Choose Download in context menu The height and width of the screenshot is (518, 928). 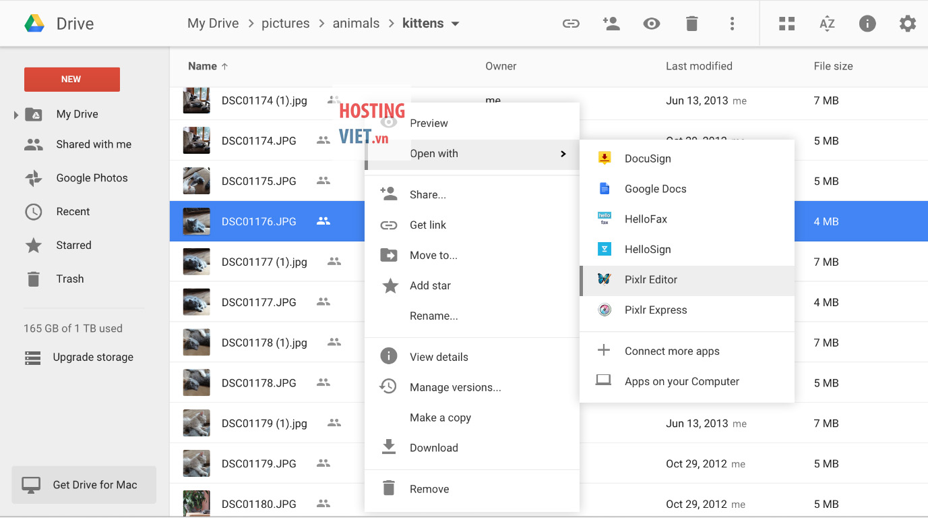click(472, 448)
